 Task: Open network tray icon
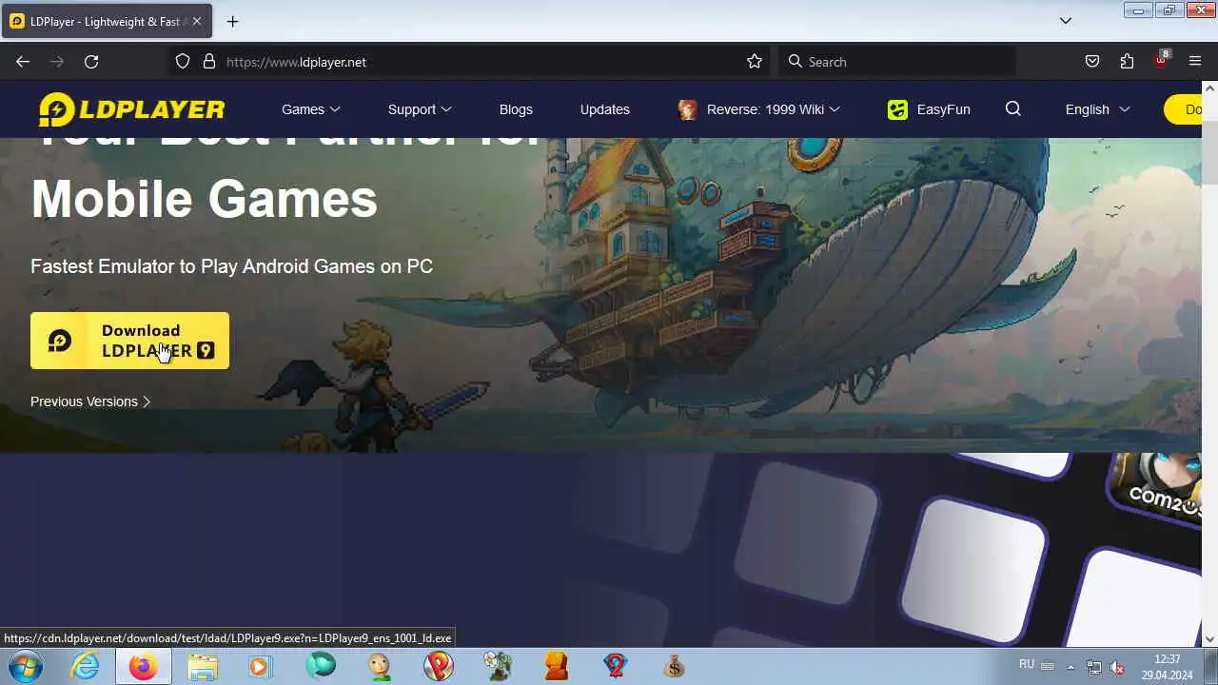tap(1094, 667)
